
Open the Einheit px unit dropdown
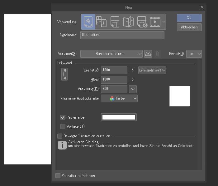coord(194,54)
